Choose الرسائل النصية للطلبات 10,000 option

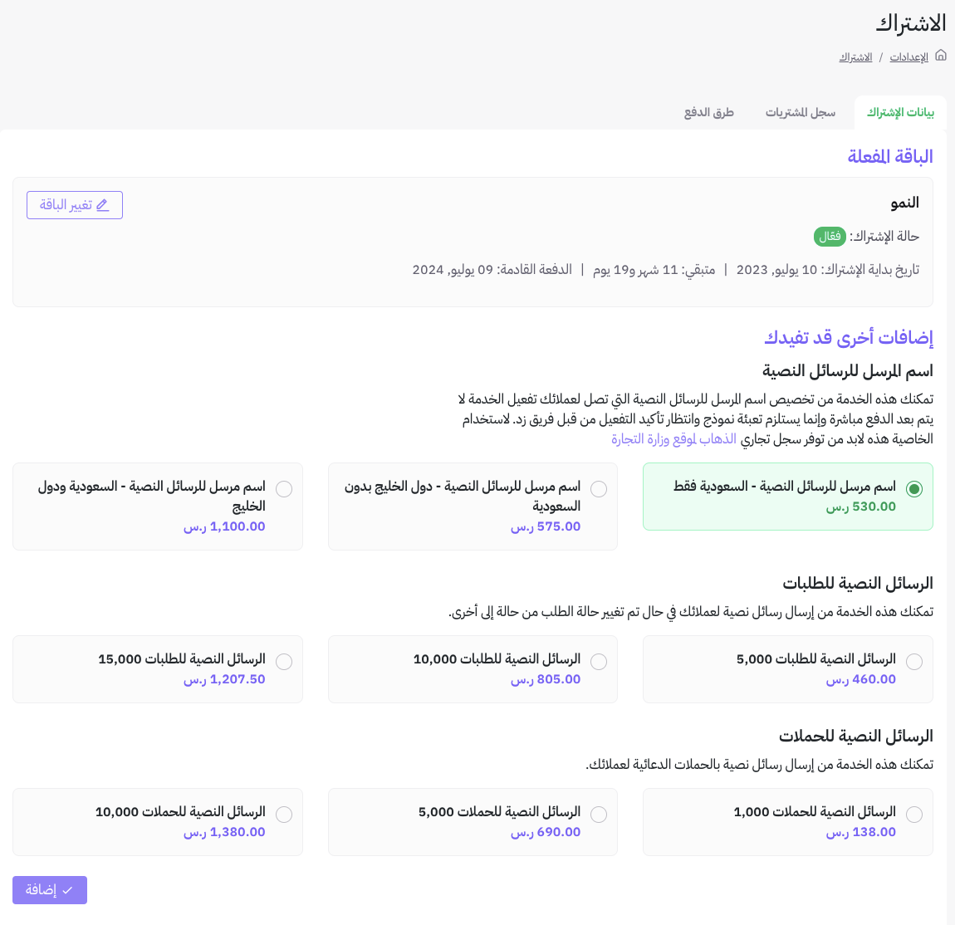coord(599,661)
